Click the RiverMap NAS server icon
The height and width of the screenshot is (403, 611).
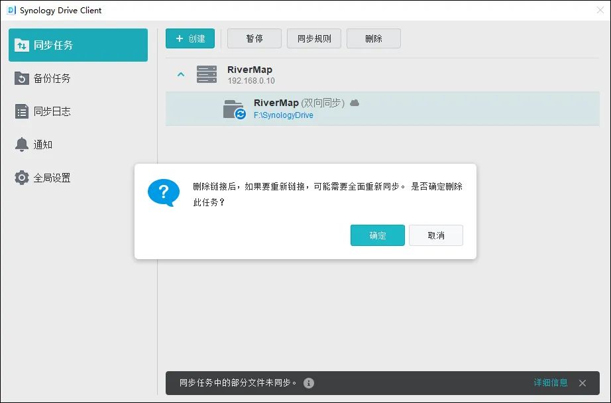(207, 74)
